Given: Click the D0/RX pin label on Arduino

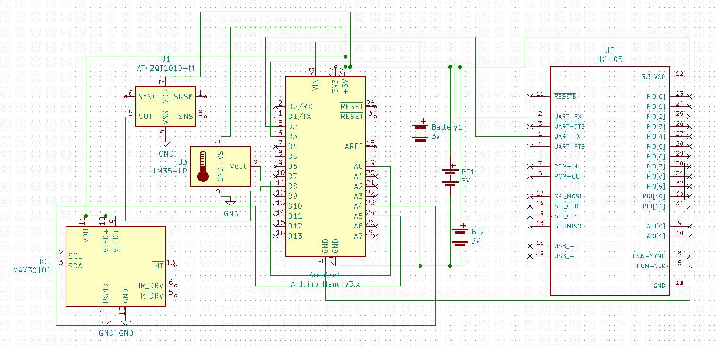Looking at the screenshot, I should tap(300, 106).
